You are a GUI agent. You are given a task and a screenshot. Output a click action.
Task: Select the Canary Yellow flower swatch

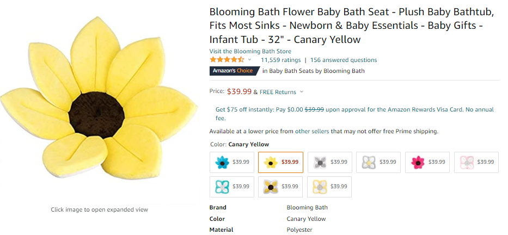pos(280,162)
